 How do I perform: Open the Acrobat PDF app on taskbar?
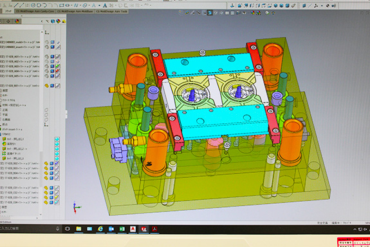coord(154,229)
